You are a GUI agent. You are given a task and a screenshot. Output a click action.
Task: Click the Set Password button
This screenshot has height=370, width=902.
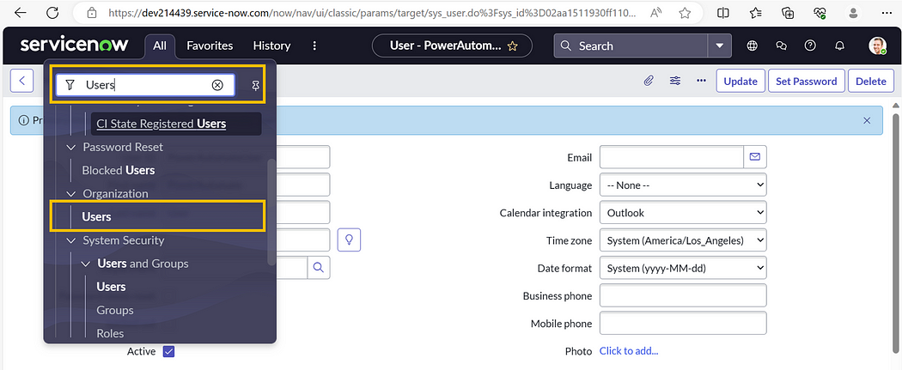[x=806, y=81]
